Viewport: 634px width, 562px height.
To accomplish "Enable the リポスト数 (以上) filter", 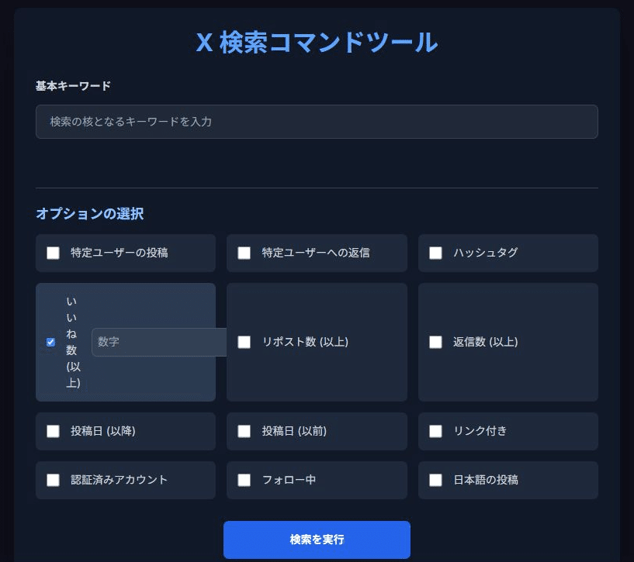I will [x=244, y=342].
